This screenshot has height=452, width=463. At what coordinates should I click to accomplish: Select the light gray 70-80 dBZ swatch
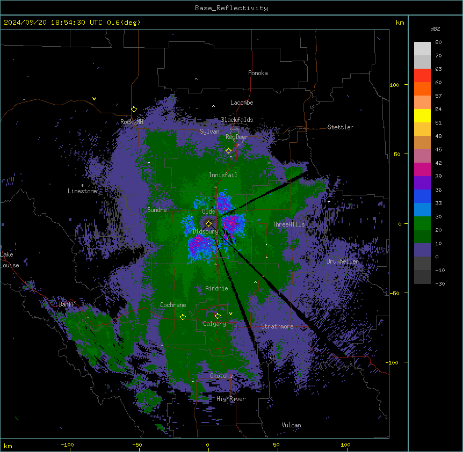pos(422,49)
